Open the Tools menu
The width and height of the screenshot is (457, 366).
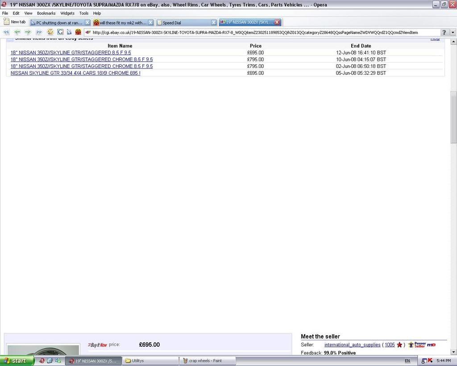(83, 13)
